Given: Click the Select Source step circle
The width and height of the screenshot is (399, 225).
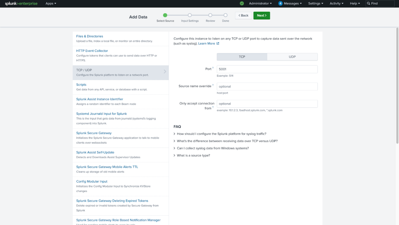Looking at the screenshot, I should coord(165,15).
